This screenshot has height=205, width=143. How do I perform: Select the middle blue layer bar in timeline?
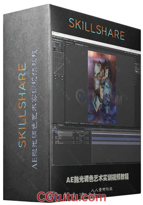pos(116,139)
